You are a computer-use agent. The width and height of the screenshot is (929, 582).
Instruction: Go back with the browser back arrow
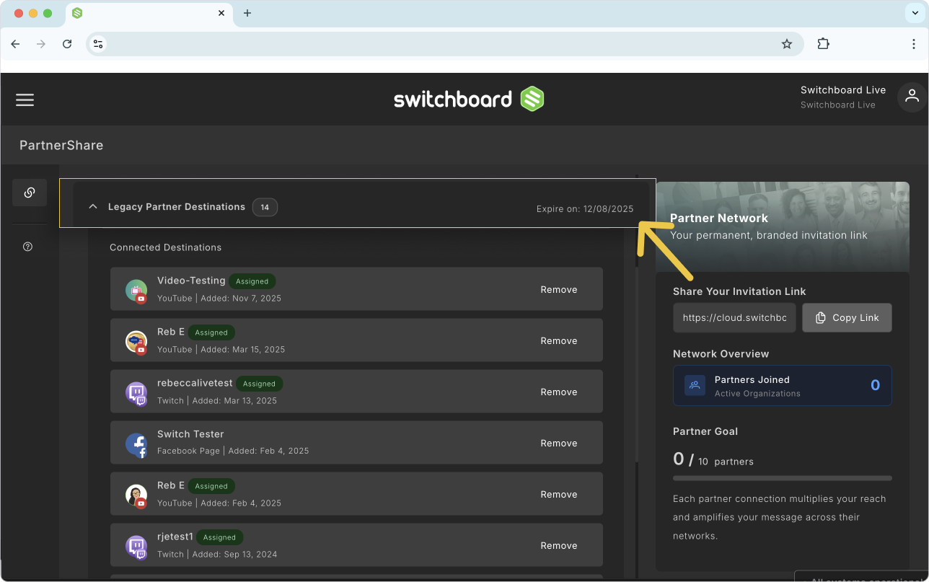click(15, 44)
